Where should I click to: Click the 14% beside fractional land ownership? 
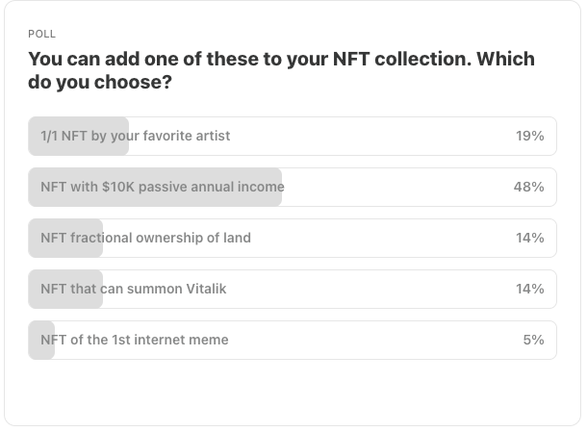tap(529, 238)
